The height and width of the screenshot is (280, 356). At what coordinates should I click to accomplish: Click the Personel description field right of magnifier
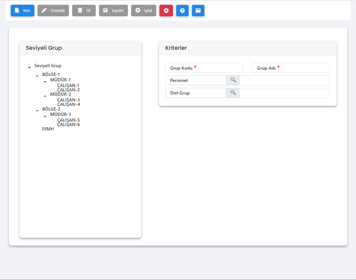coord(284,80)
